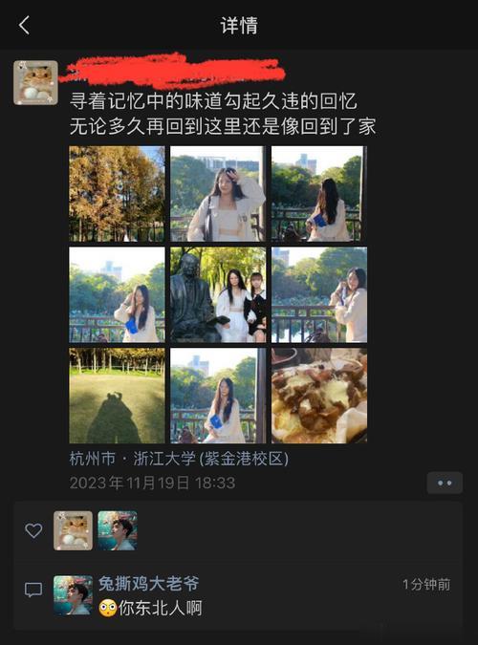Viewport: 478px width, 645px height.
Task: Open the 兔撕鸡大老爷 username link
Action: click(x=148, y=583)
